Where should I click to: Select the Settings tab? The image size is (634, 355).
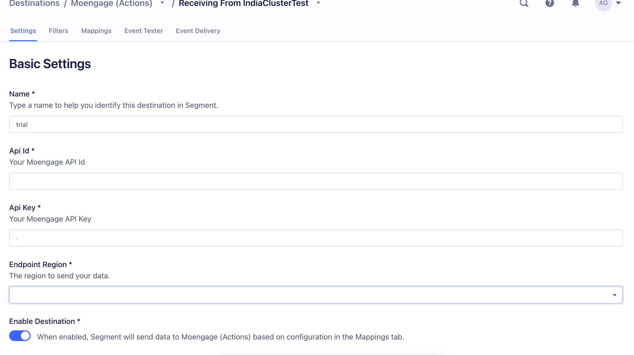[23, 31]
